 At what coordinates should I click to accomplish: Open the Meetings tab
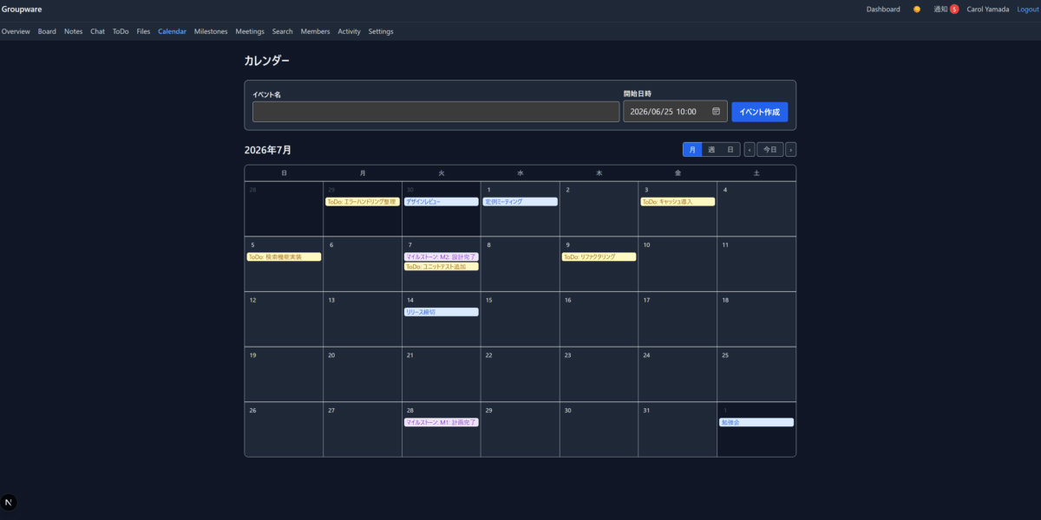(250, 31)
